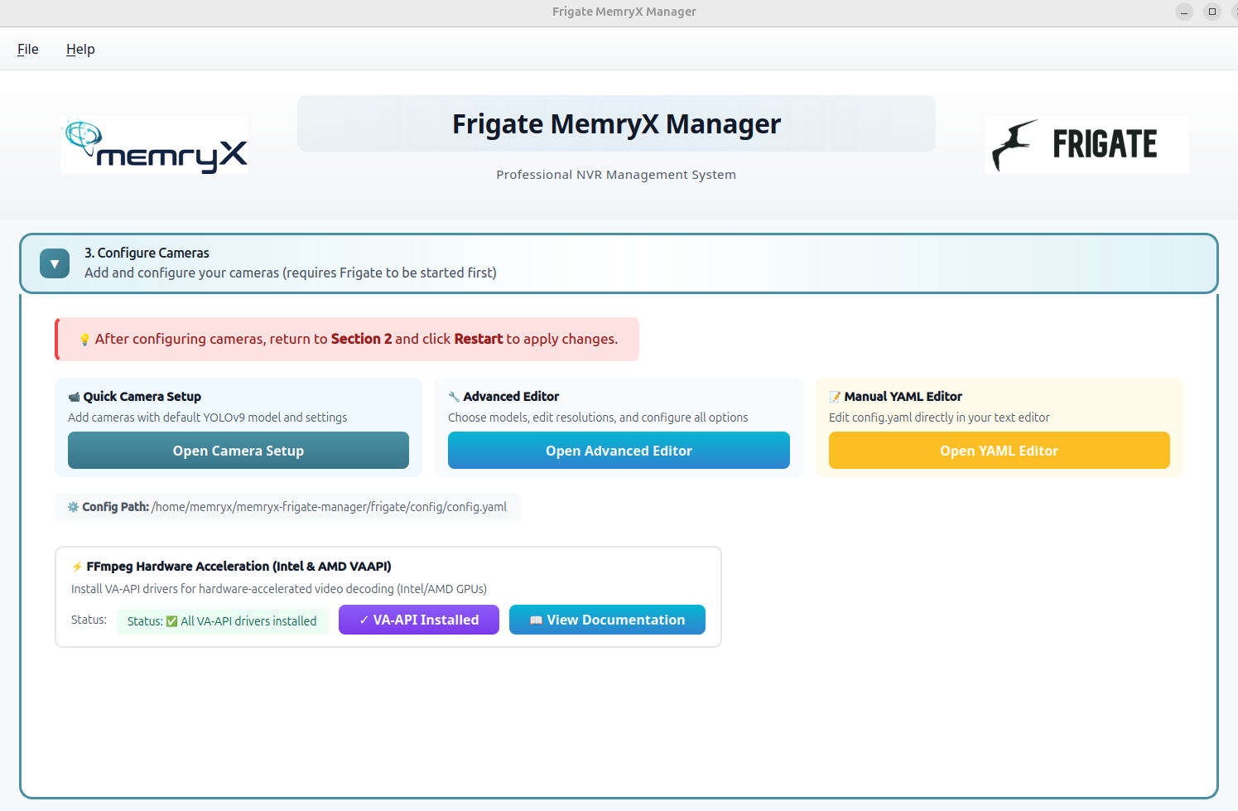
Task: Open the Help menu
Action: pyautogui.click(x=80, y=49)
